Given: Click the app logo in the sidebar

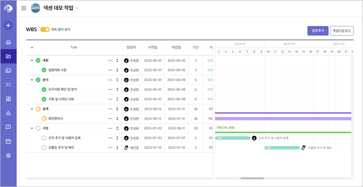Looking at the screenshot, I should [8, 9].
